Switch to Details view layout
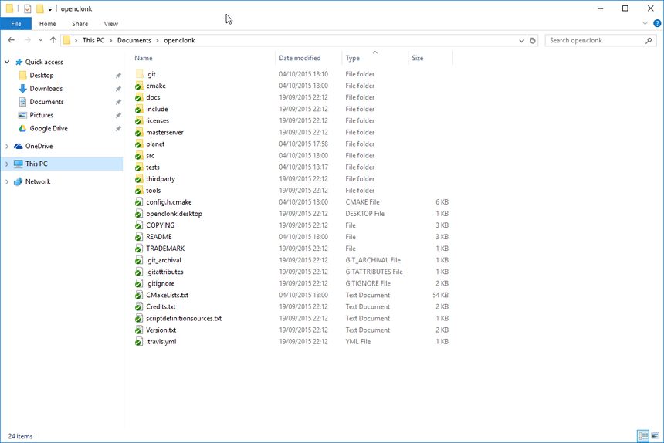 tap(643, 435)
